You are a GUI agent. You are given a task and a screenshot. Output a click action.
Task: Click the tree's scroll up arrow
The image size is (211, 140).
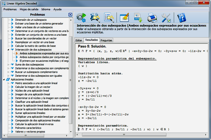point(71,20)
